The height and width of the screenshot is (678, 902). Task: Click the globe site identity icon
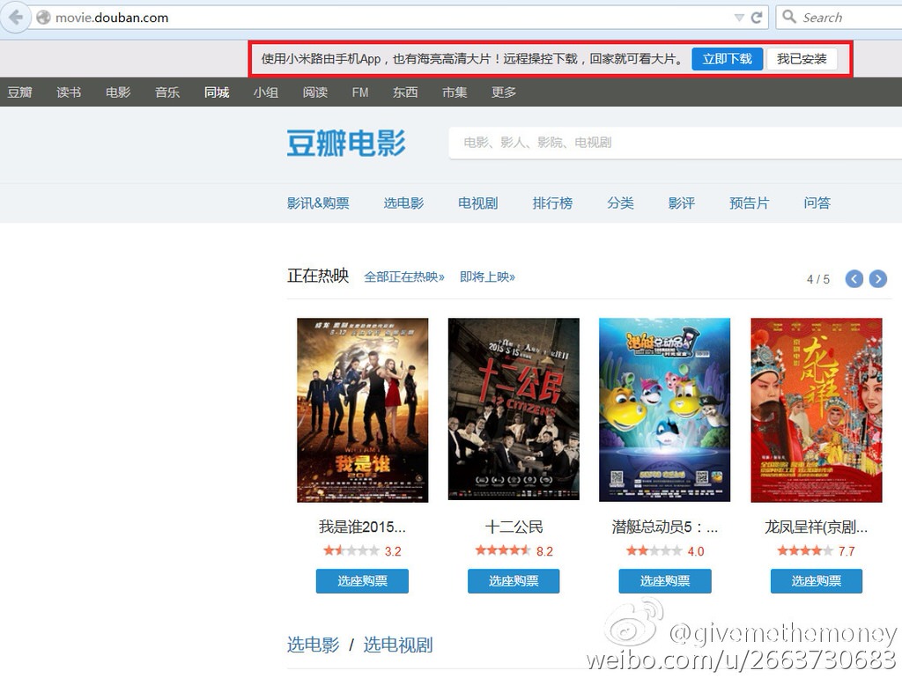click(43, 18)
